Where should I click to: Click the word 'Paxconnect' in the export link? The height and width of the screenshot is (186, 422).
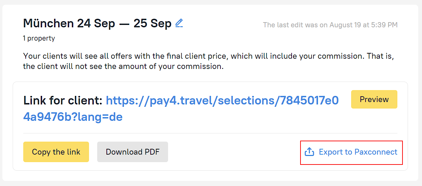point(375,152)
